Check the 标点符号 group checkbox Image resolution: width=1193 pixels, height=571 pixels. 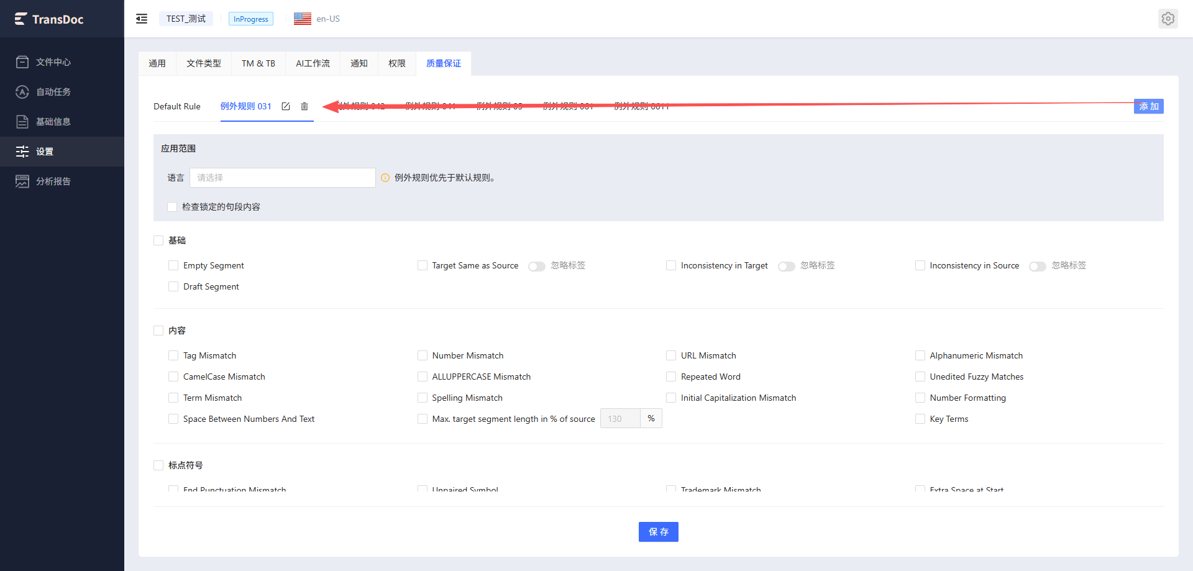[x=158, y=465]
